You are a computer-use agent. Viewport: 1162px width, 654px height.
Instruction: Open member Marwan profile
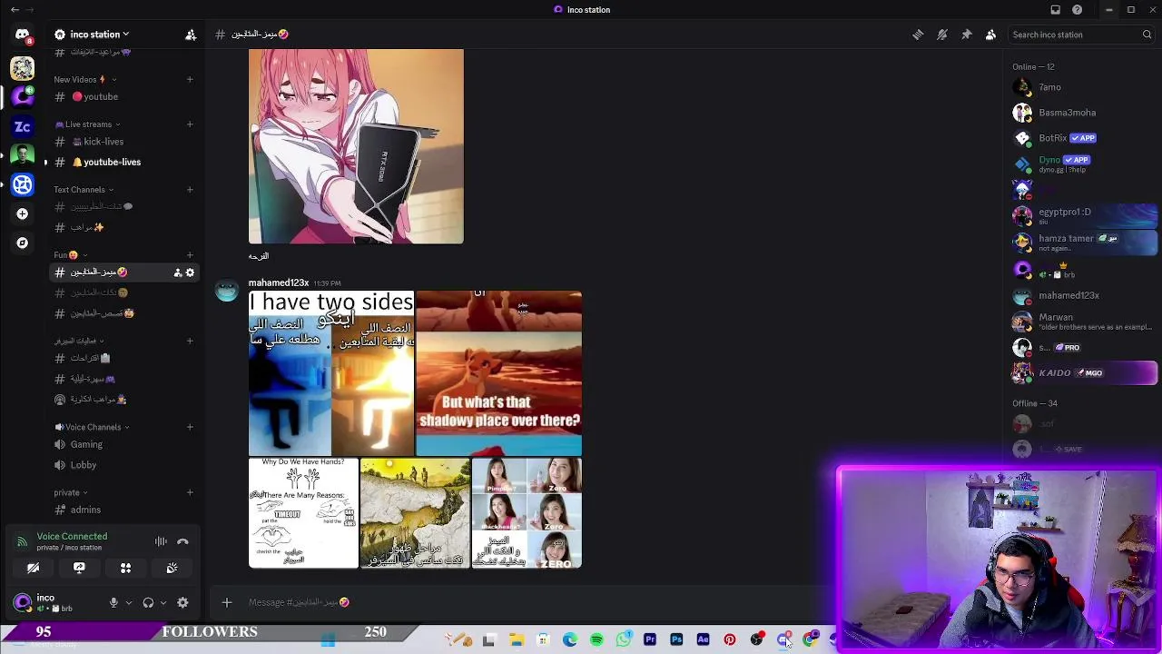tap(1084, 322)
